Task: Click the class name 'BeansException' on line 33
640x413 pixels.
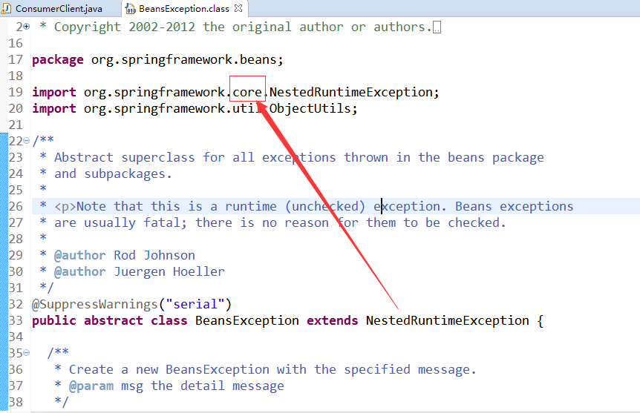Action: click(246, 321)
